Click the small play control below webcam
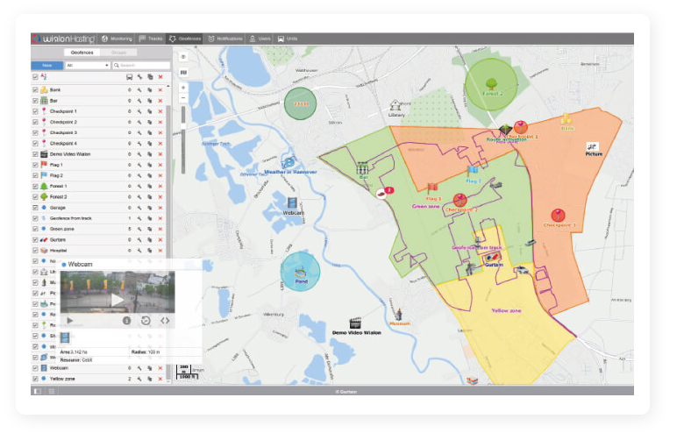This screenshot has width=677, height=433. pos(70,321)
